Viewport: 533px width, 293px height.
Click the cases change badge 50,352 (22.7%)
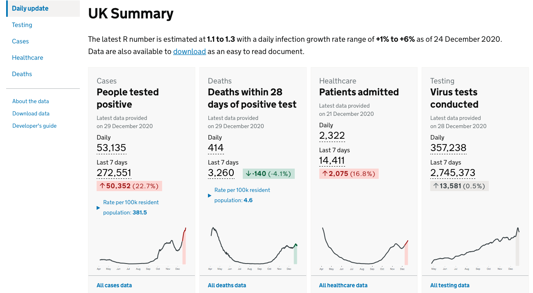[129, 186]
